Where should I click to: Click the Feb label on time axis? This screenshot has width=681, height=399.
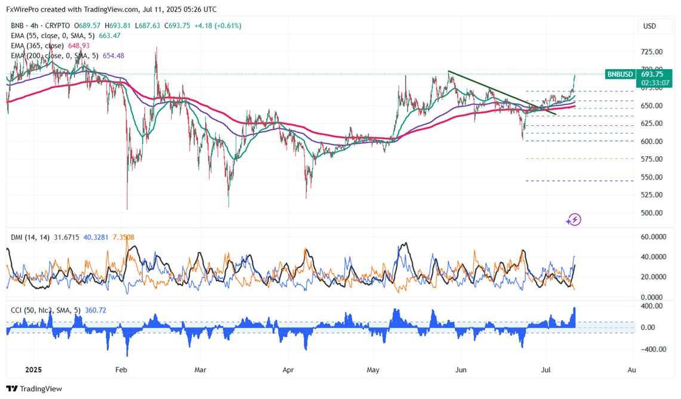[121, 370]
